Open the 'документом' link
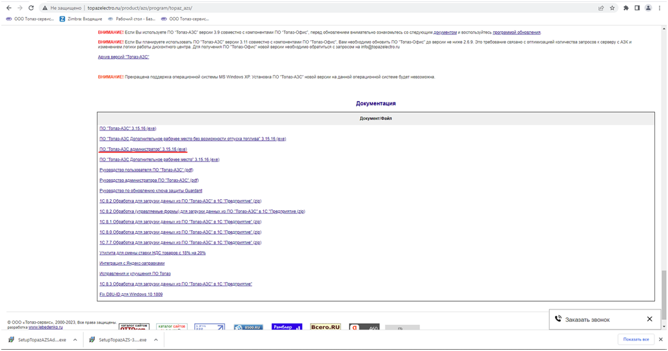The image size is (668, 351). (x=444, y=32)
